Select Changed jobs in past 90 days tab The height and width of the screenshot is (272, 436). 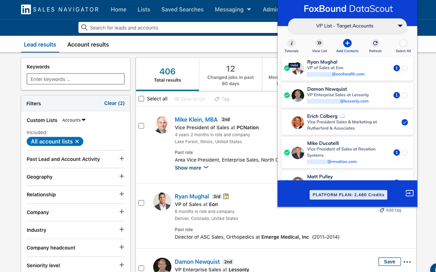[x=231, y=74]
